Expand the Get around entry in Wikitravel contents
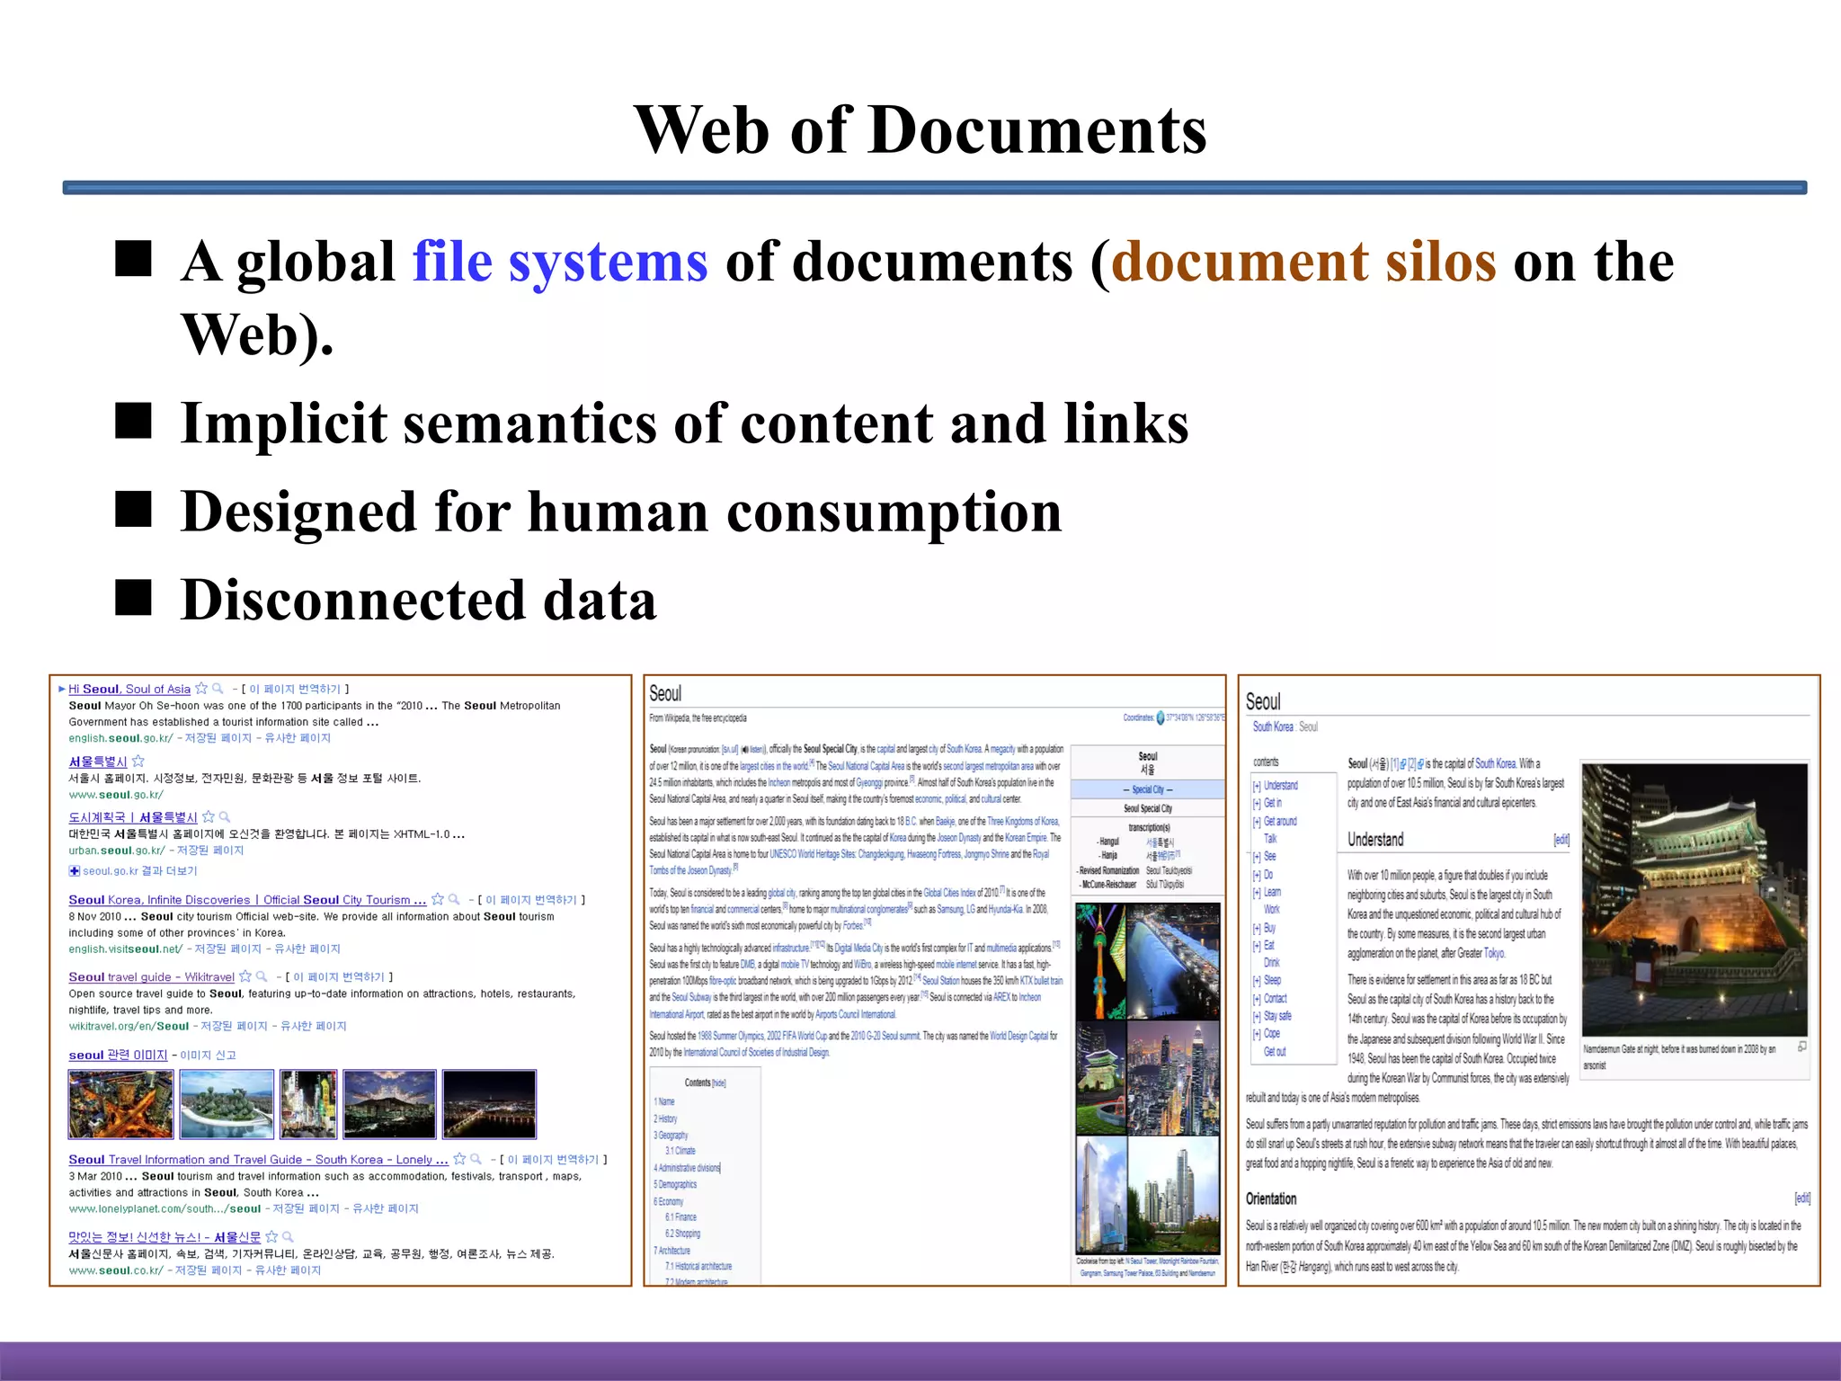This screenshot has width=1841, height=1381. [1257, 822]
